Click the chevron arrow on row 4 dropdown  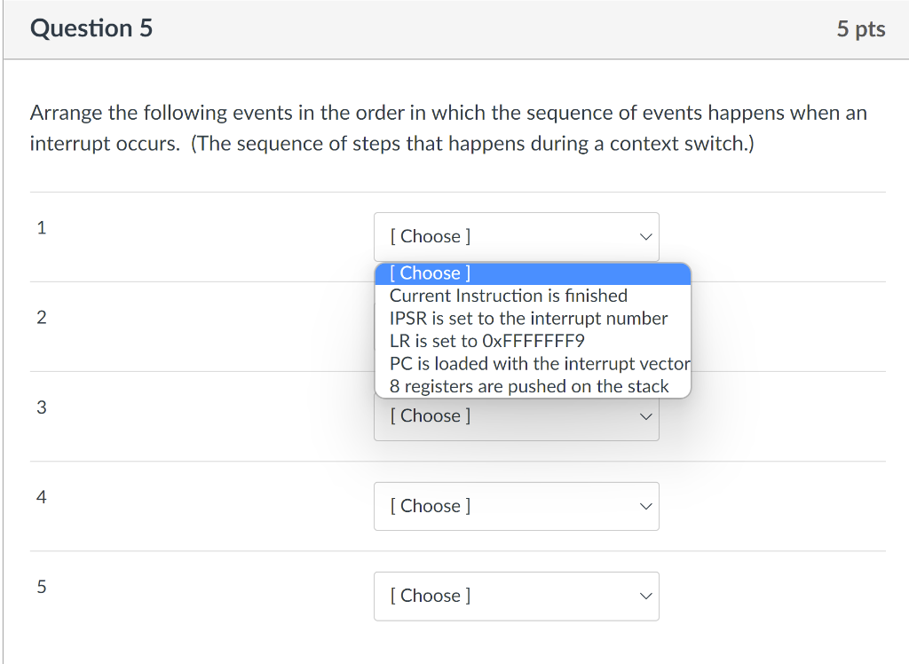[x=645, y=506]
